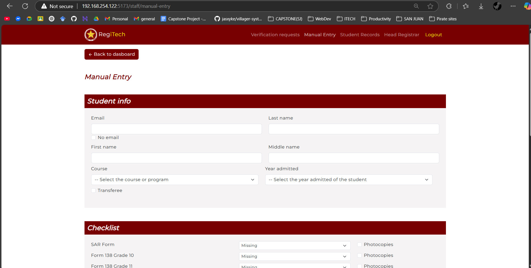The image size is (531, 268).
Task: Open the YouTube bookmark icon
Action: coord(7,19)
